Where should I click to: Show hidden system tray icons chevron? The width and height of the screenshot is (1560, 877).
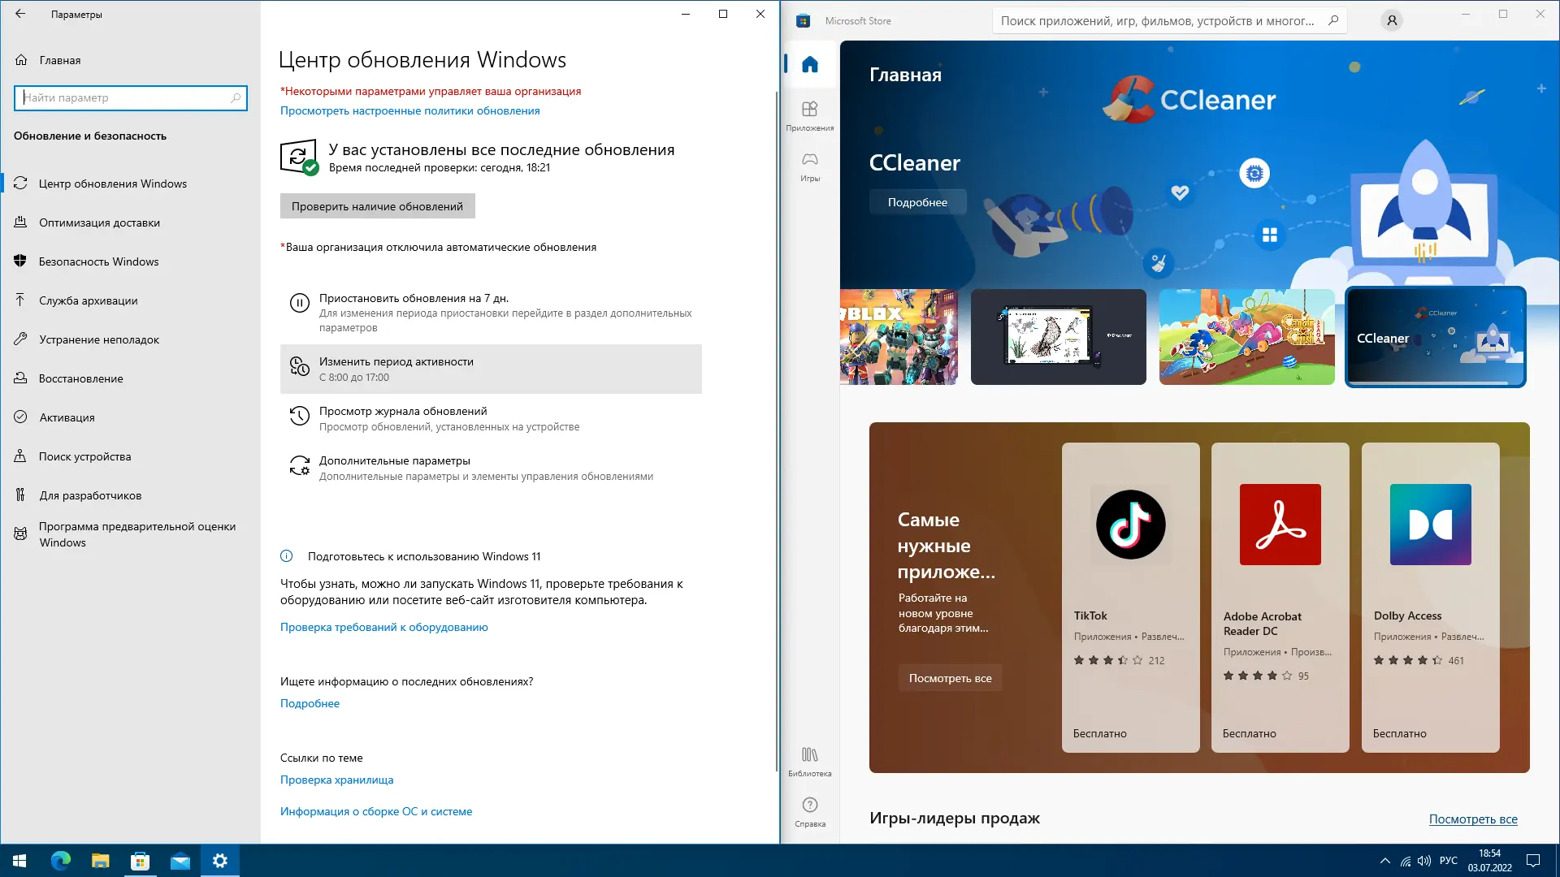[x=1384, y=861]
